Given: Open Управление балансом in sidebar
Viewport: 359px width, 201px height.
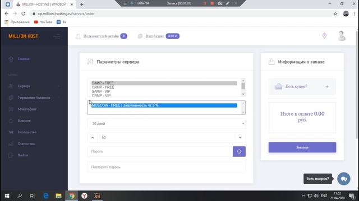Looking at the screenshot, I should click(x=34, y=98).
